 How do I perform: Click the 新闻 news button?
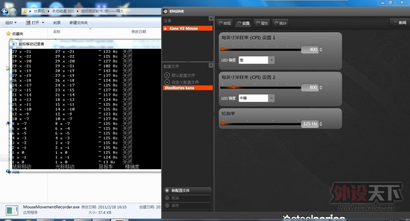tap(400, 23)
